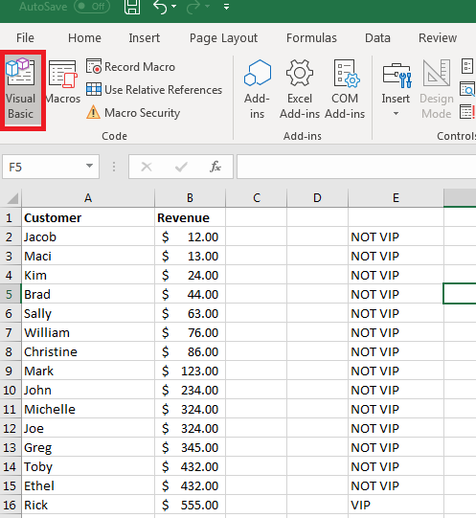Select the $555.00 revenue cell

pos(190,505)
